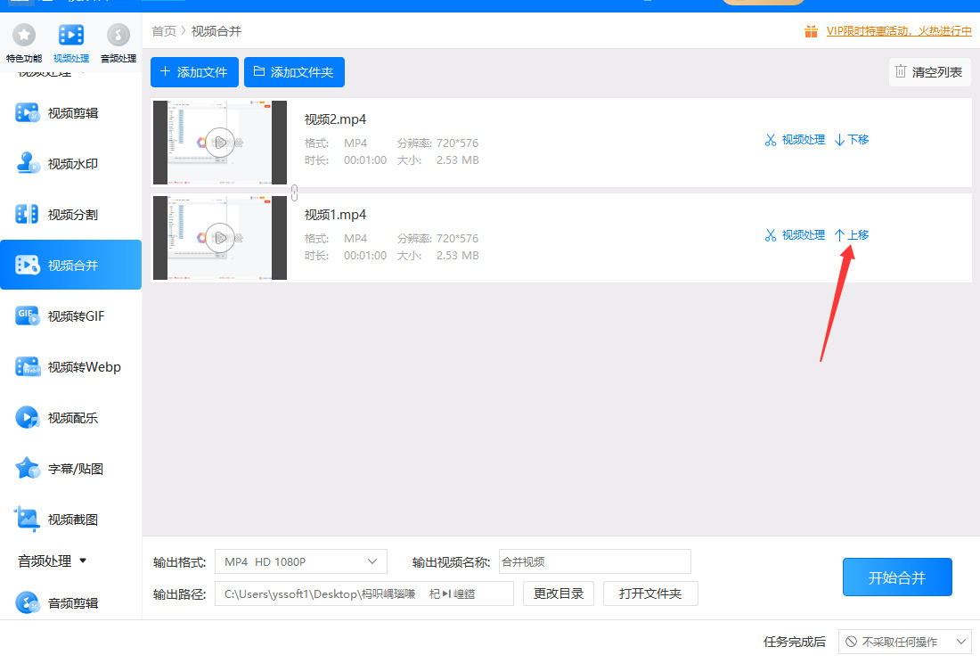This screenshot has height=663, width=980.
Task: Go to 首页 in breadcrumb
Action: pyautogui.click(x=164, y=31)
